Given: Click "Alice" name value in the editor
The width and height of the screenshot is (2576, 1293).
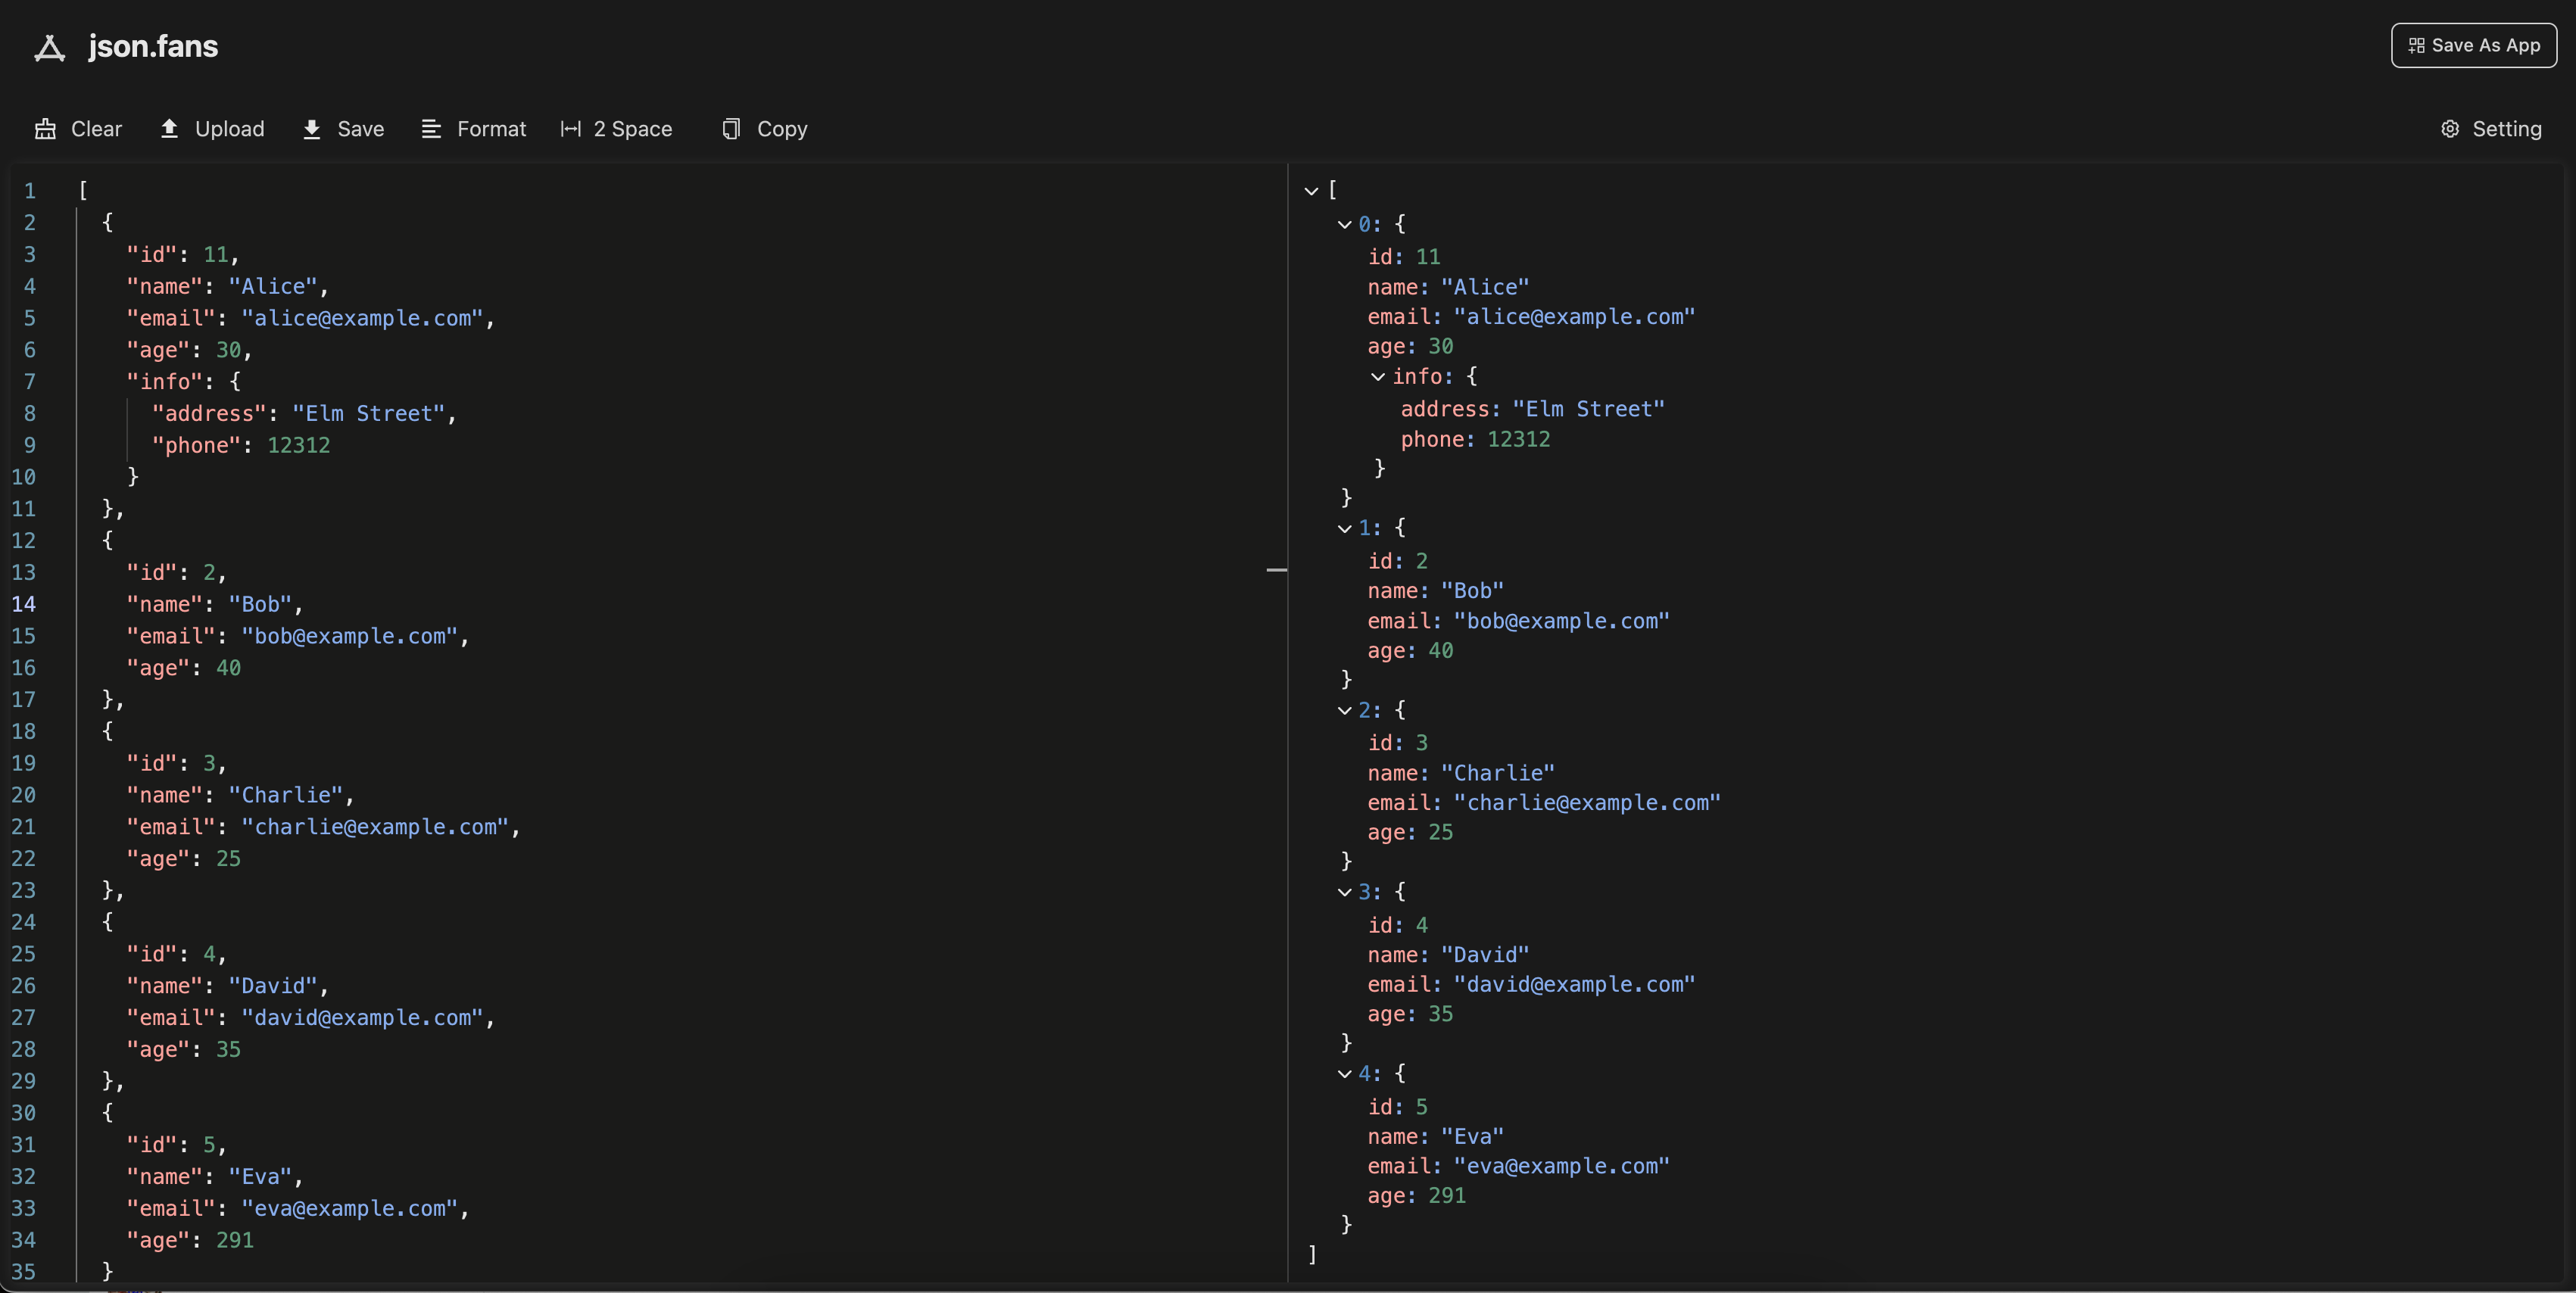Looking at the screenshot, I should click(x=273, y=287).
